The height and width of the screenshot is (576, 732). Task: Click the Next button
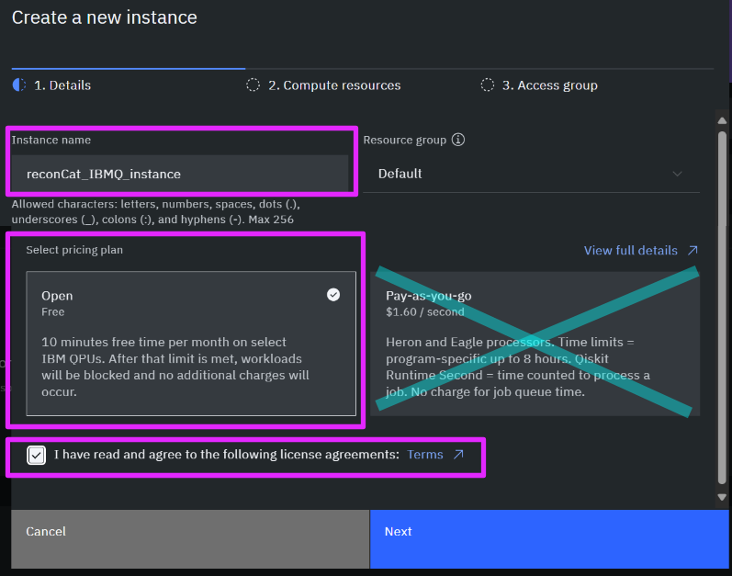tap(549, 539)
